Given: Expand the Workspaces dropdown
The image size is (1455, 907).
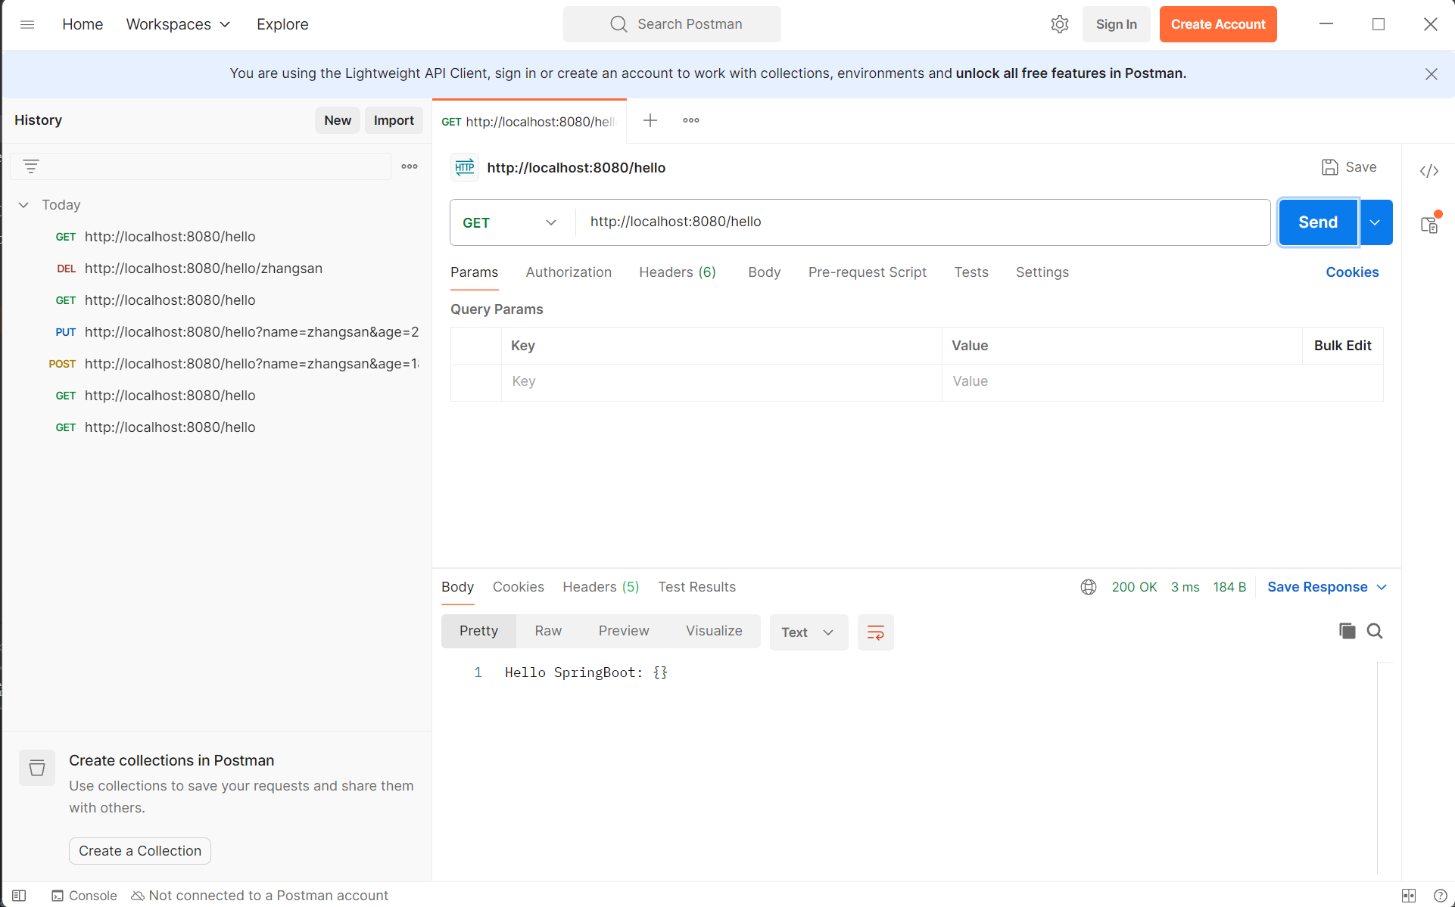Looking at the screenshot, I should click(178, 24).
